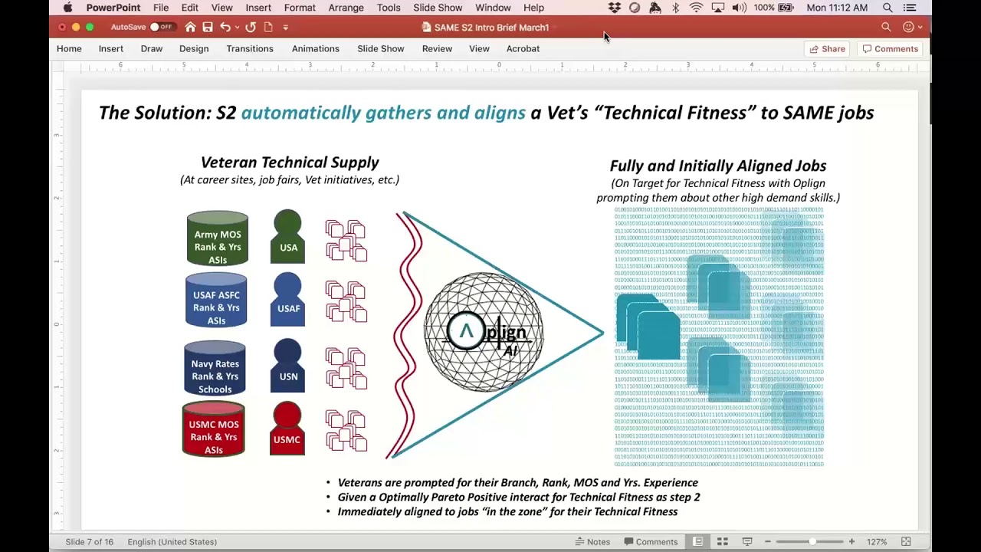This screenshot has width=981, height=552.
Task: Switch to the Draw ribbon tab
Action: pyautogui.click(x=152, y=49)
